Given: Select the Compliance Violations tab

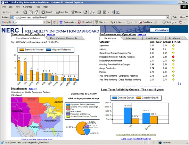Looking at the screenshot, I should click(x=28, y=38).
